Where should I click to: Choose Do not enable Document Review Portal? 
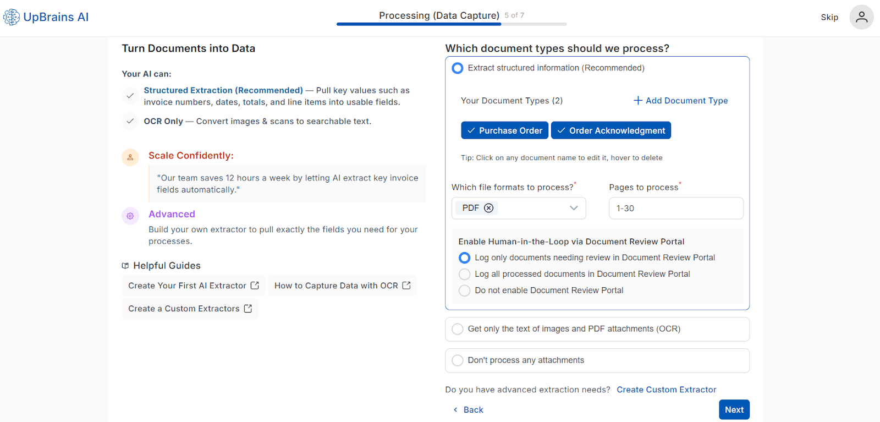[x=465, y=291]
